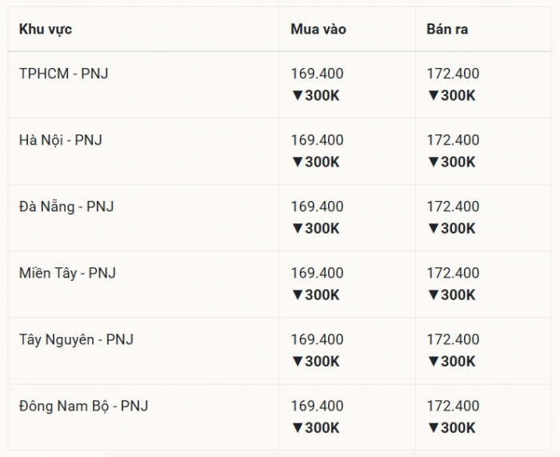Click the 172.400 sell price for Đông Nam Bộ
560x457 pixels.
click(x=453, y=406)
